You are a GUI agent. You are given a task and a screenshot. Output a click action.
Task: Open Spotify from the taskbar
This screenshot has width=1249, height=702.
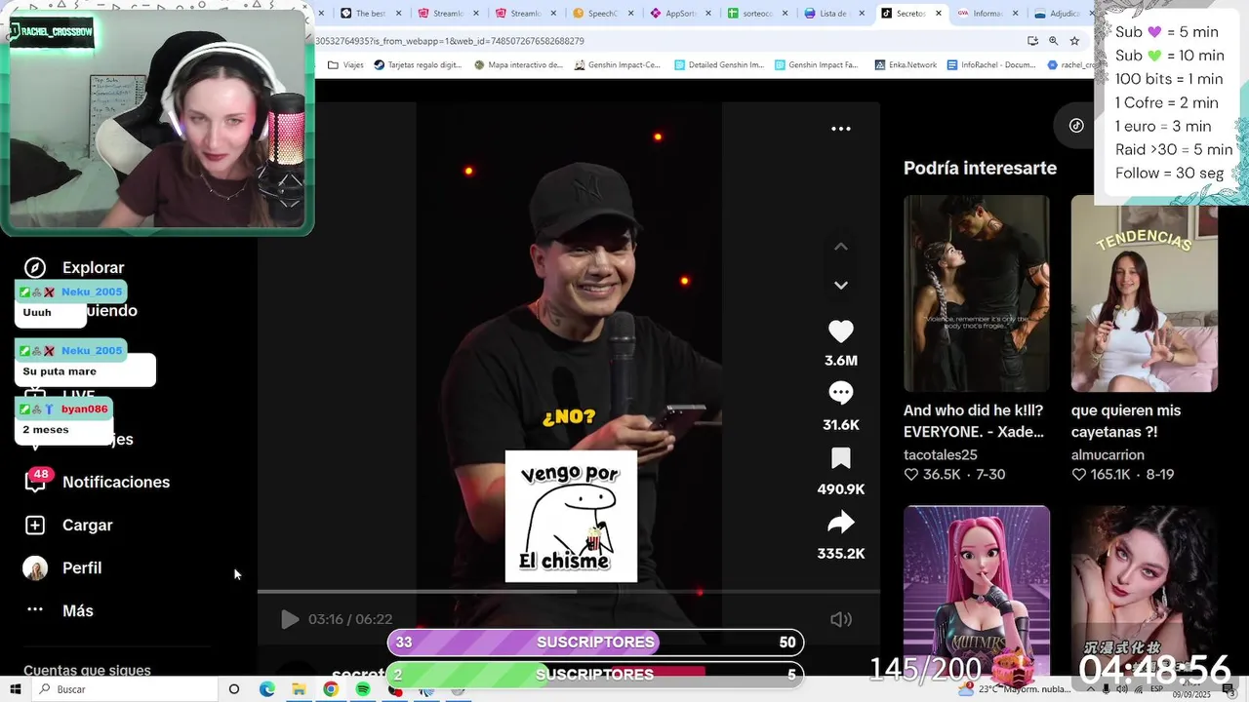click(x=363, y=689)
